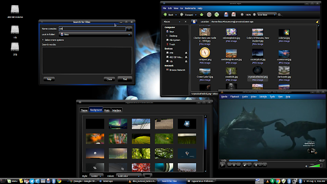Open Browse Network in sidebar
Image resolution: width=327 pixels, height=184 pixels.
tap(176, 70)
